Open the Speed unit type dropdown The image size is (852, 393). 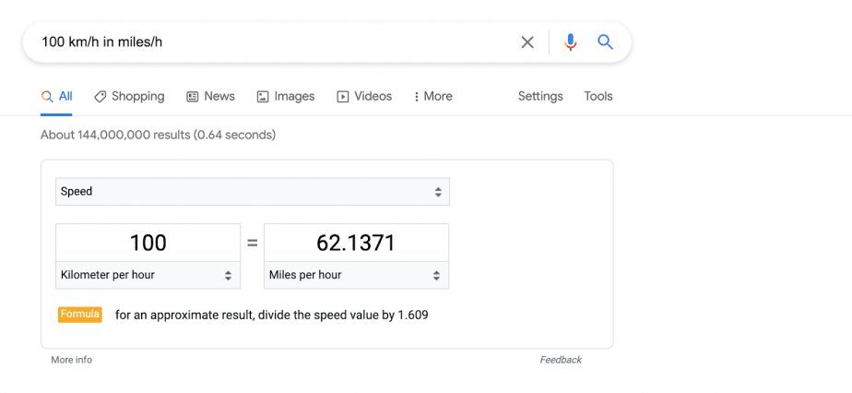point(253,191)
